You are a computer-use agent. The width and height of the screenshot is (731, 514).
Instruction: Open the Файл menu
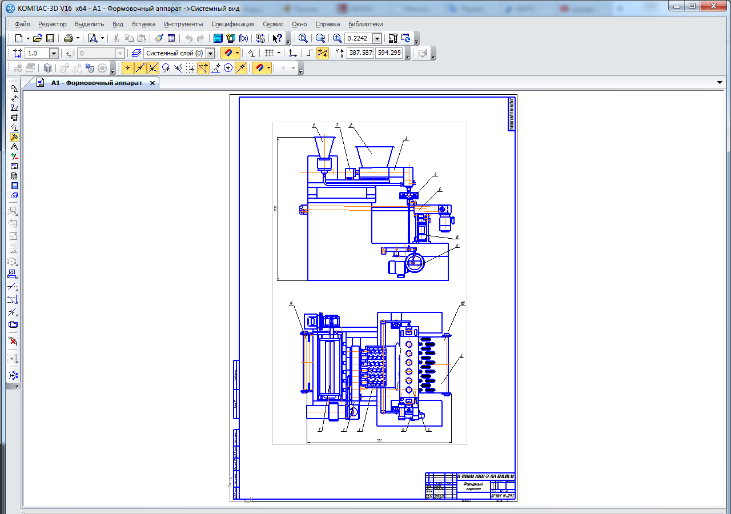click(23, 24)
